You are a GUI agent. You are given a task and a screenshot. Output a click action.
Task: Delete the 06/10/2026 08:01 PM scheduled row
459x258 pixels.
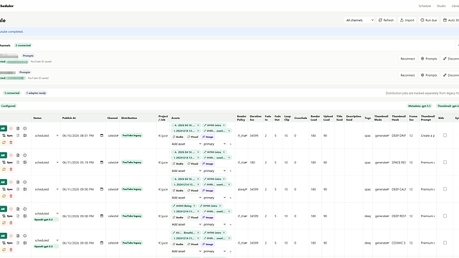(11, 143)
